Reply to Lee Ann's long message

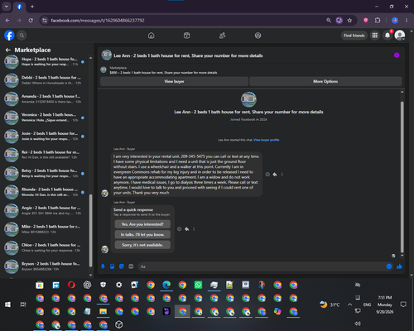click(x=275, y=175)
